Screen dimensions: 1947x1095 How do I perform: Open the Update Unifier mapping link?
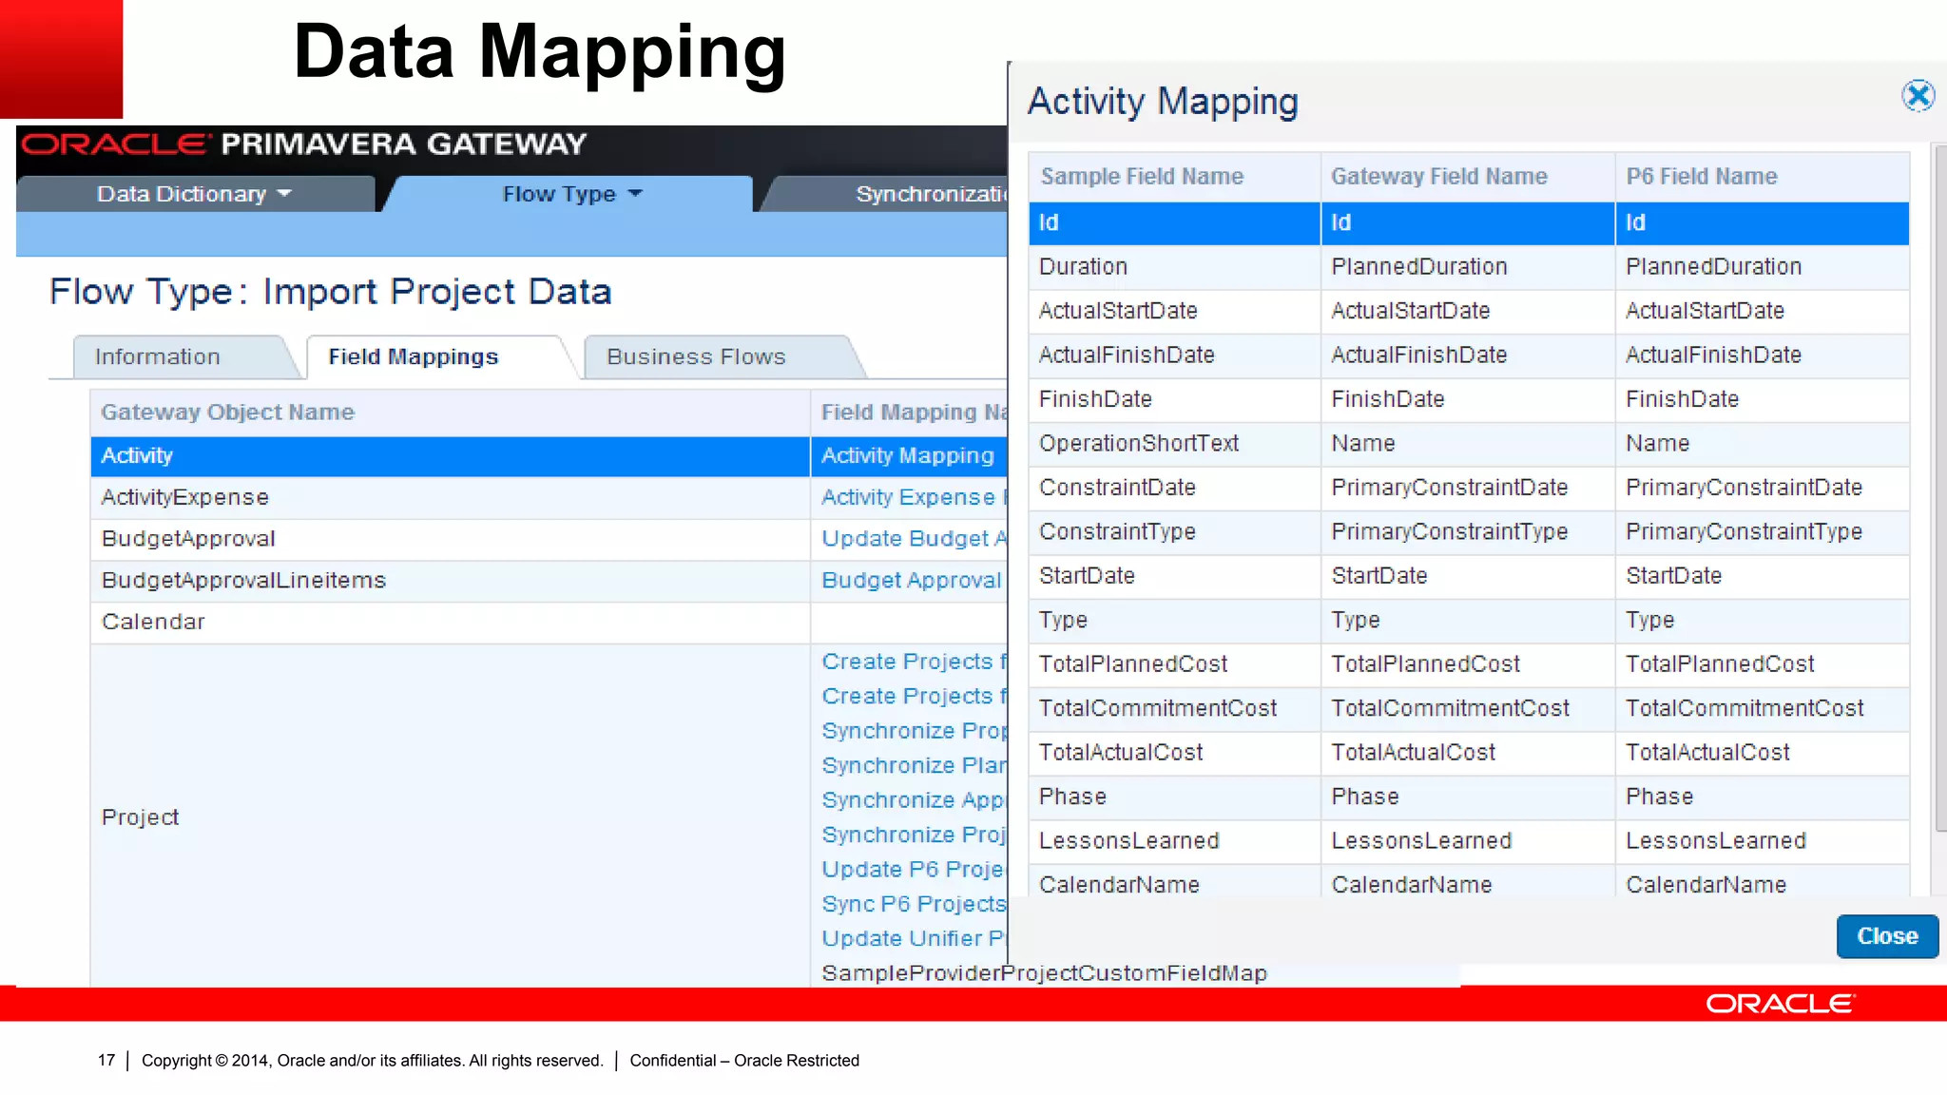(x=913, y=939)
